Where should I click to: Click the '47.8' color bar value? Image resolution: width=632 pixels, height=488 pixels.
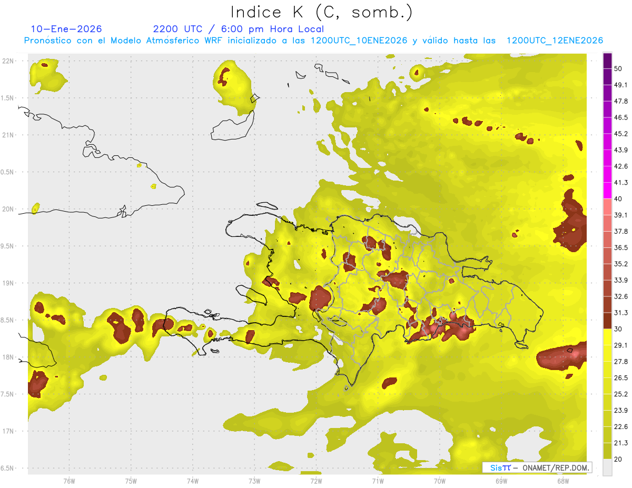[621, 101]
